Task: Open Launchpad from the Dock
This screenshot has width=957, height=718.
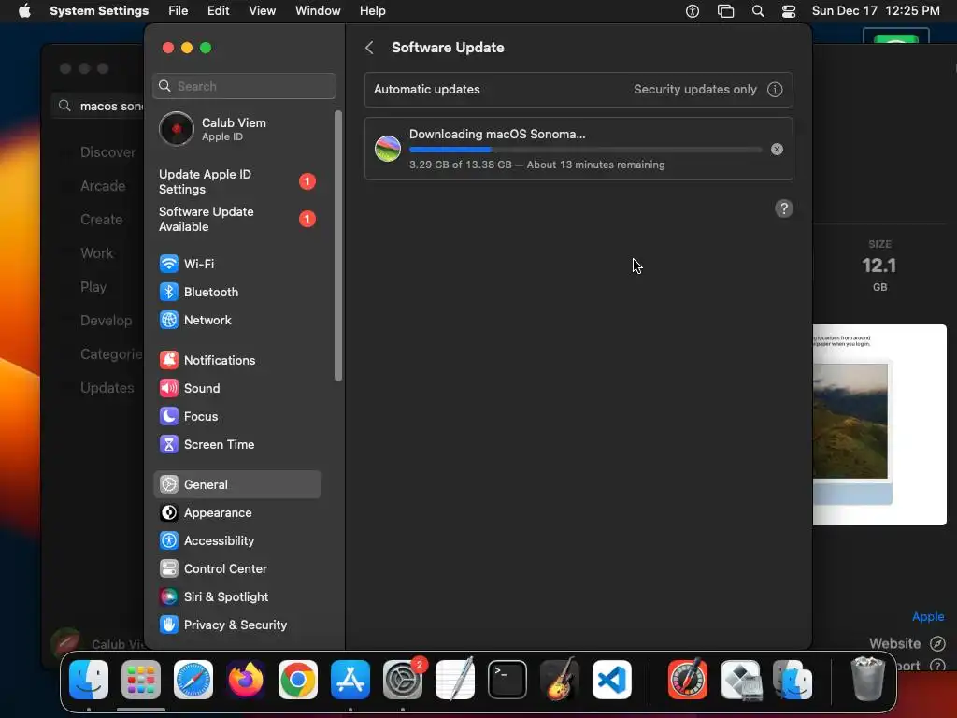Action: pos(141,680)
